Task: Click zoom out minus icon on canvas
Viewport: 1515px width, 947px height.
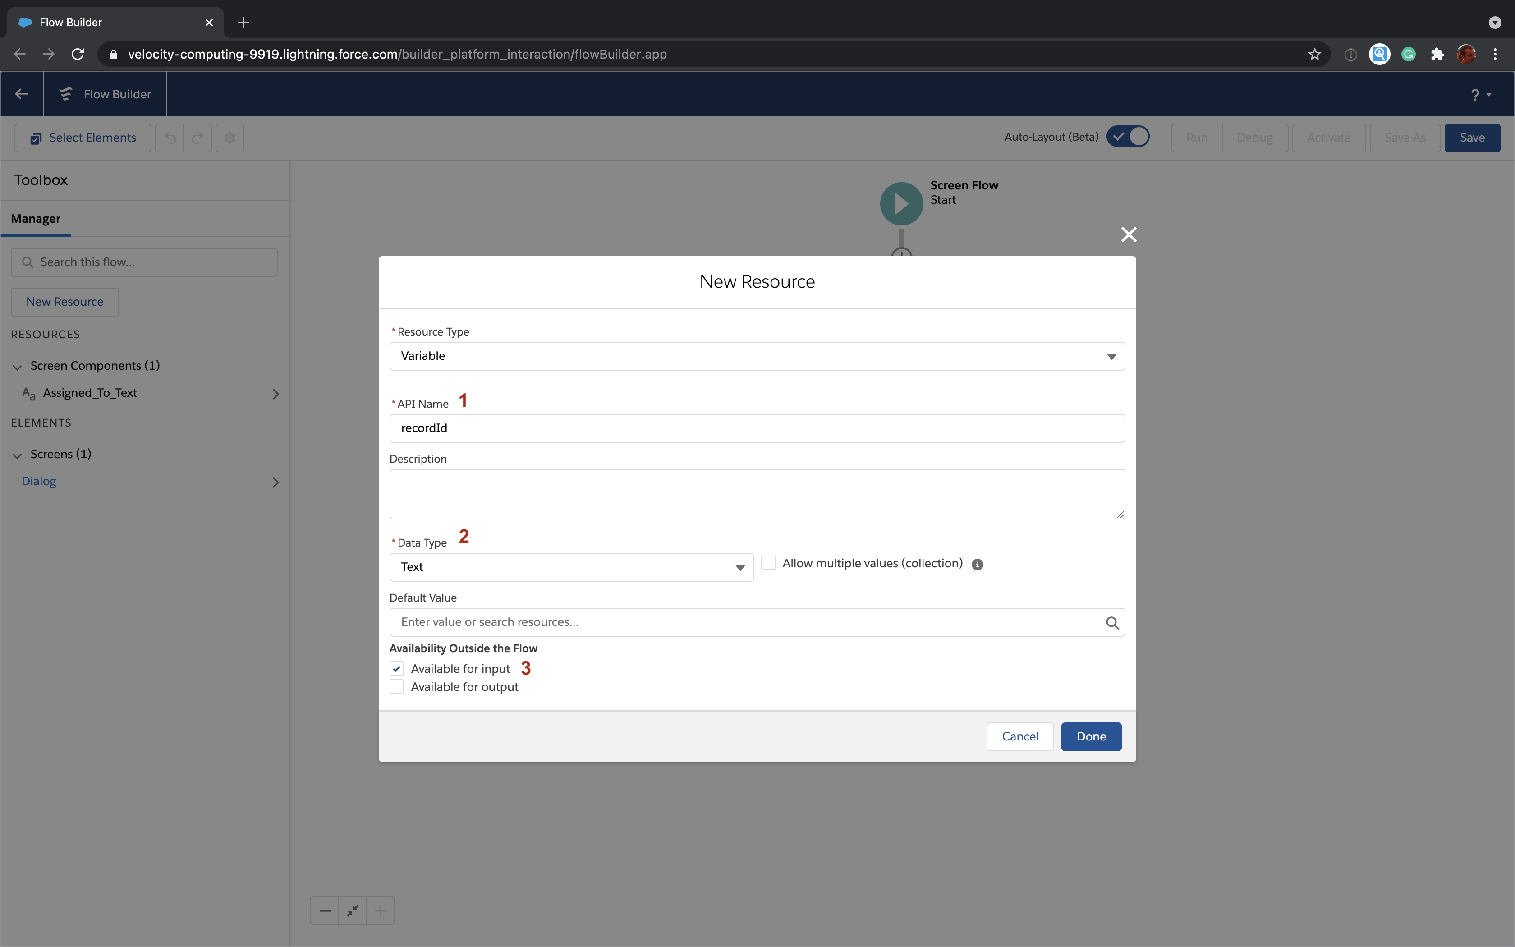Action: (325, 910)
